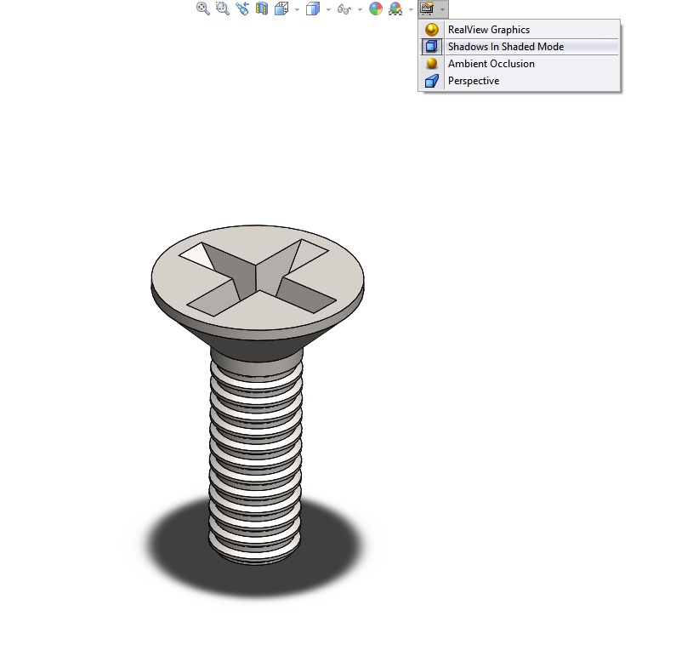Click the Shadows In Shaded Mode cube icon
The height and width of the screenshot is (656, 693).
(x=432, y=47)
